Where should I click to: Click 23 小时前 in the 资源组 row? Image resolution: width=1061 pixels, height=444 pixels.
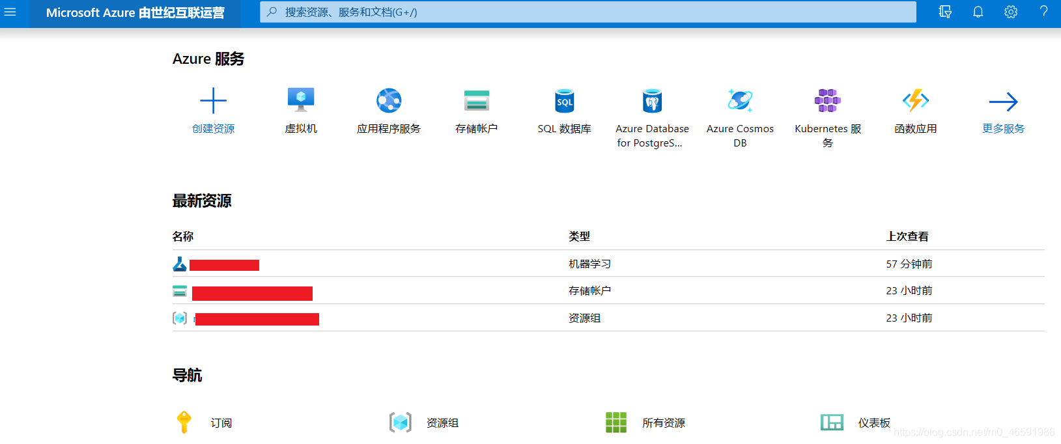[909, 318]
